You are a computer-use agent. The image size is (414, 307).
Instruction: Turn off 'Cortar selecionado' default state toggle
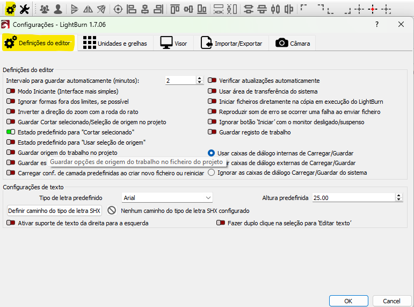11,132
